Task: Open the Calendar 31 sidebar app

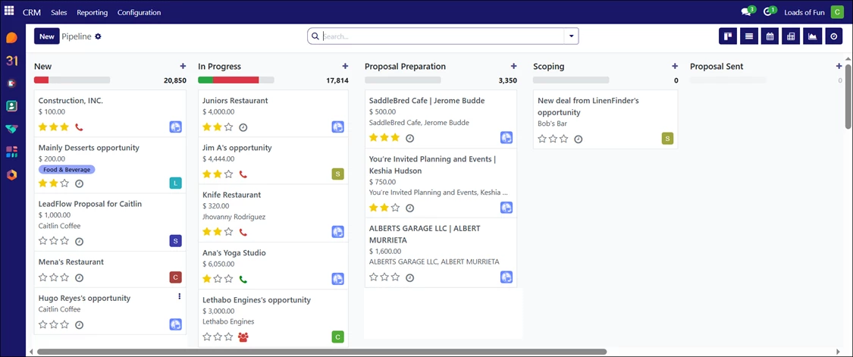Action: [x=12, y=61]
